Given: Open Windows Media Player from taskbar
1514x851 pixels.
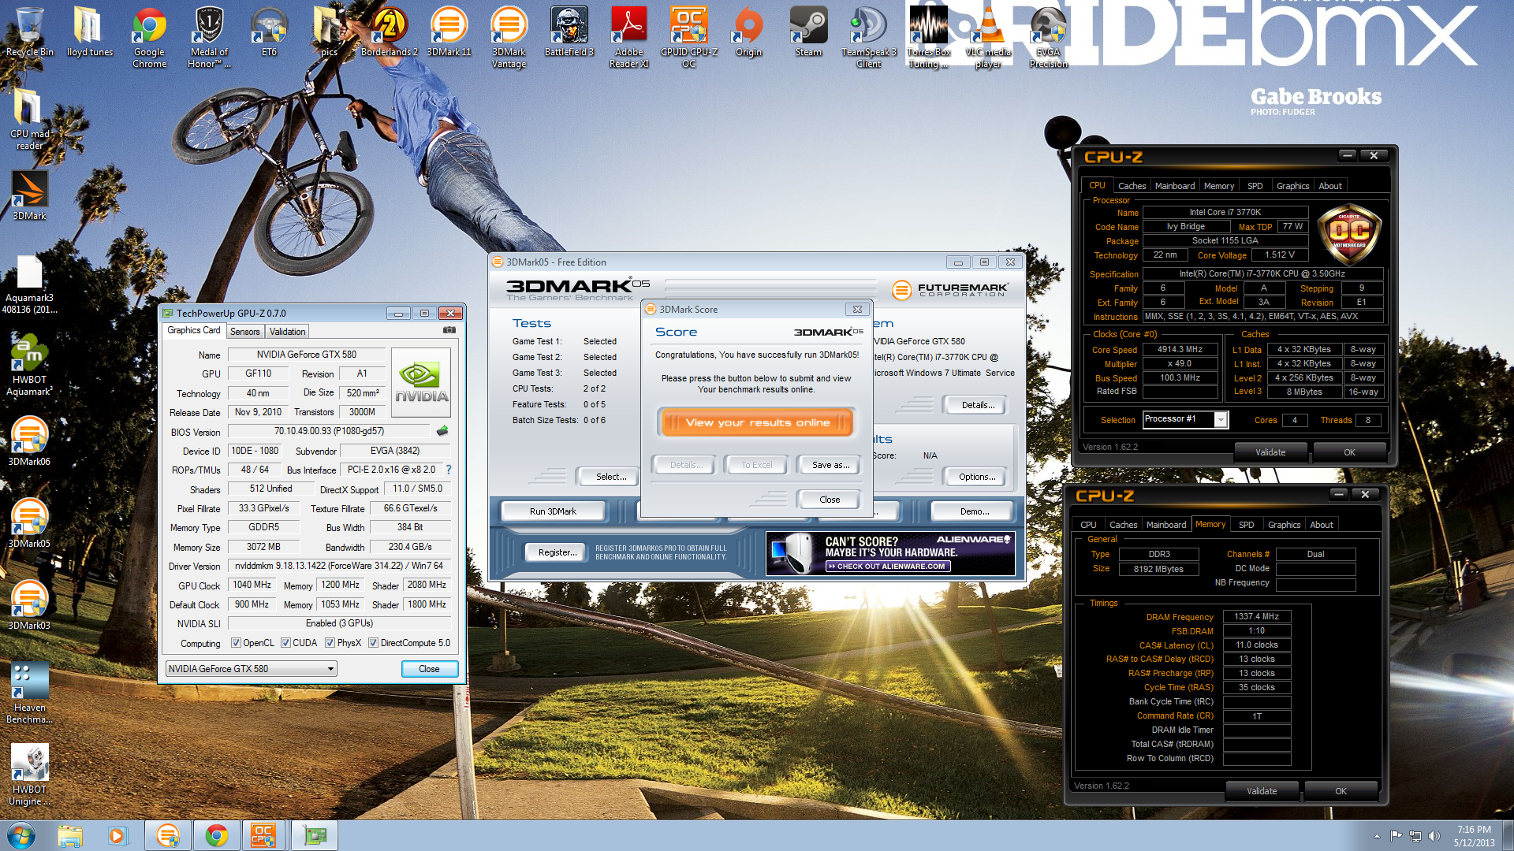Looking at the screenshot, I should click(x=117, y=835).
